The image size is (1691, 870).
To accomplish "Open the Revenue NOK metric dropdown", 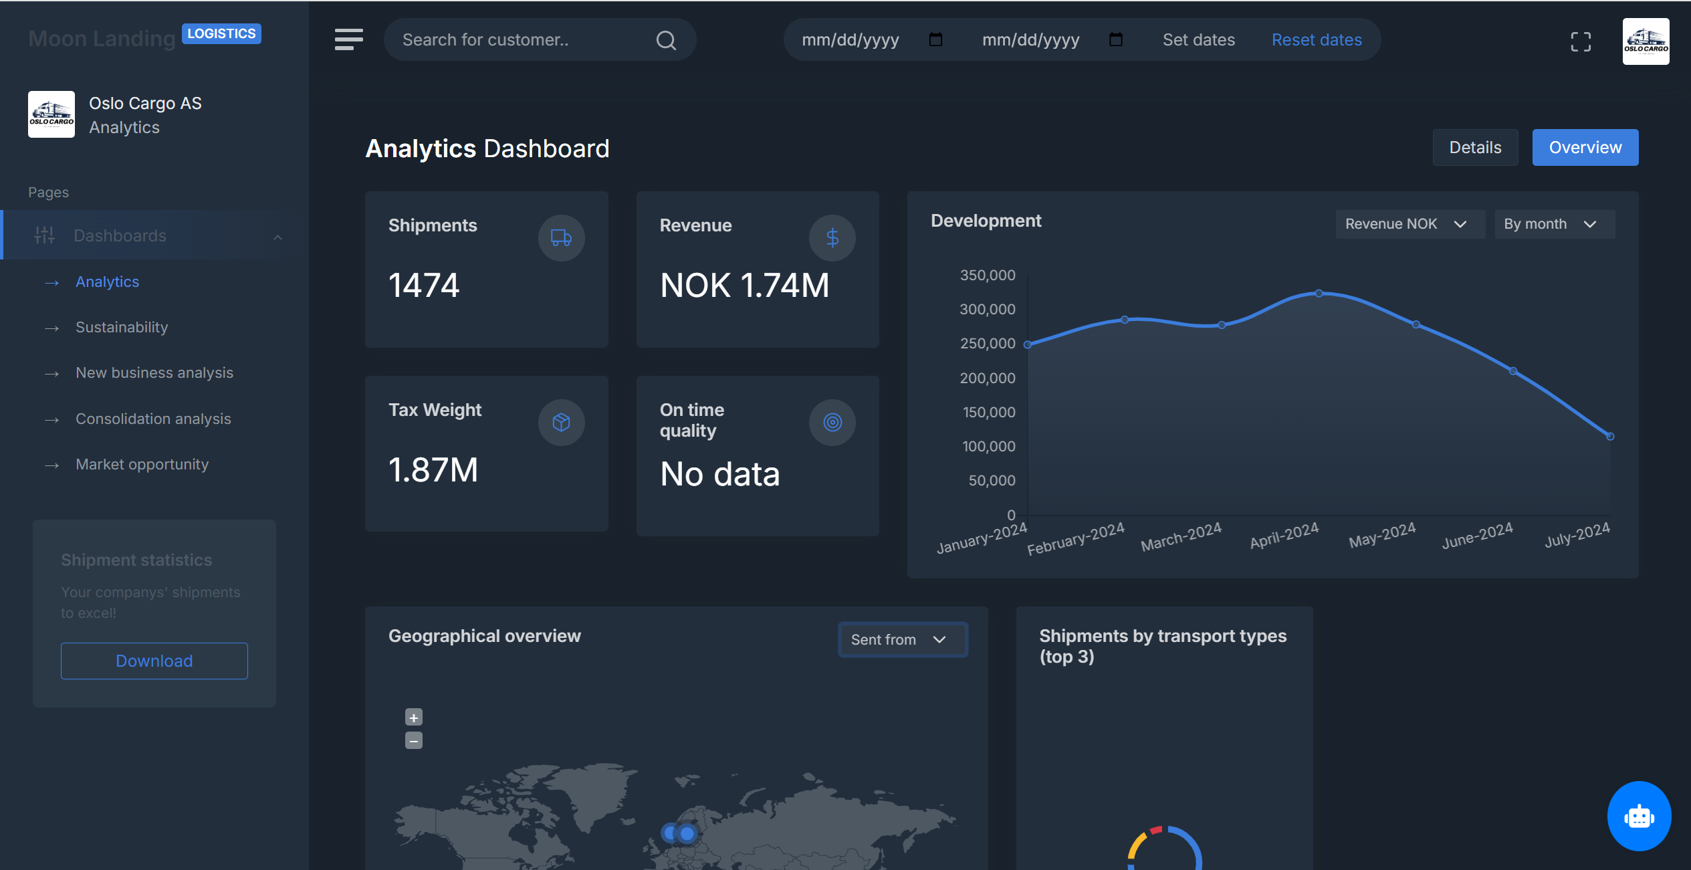I will tap(1410, 224).
